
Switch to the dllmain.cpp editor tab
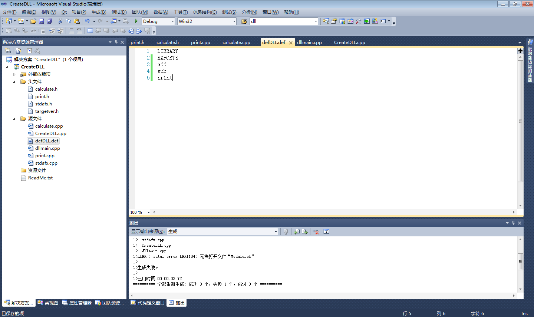coord(309,43)
